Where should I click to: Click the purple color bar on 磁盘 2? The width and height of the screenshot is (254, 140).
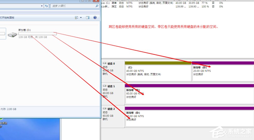pyautogui.click(x=189, y=108)
